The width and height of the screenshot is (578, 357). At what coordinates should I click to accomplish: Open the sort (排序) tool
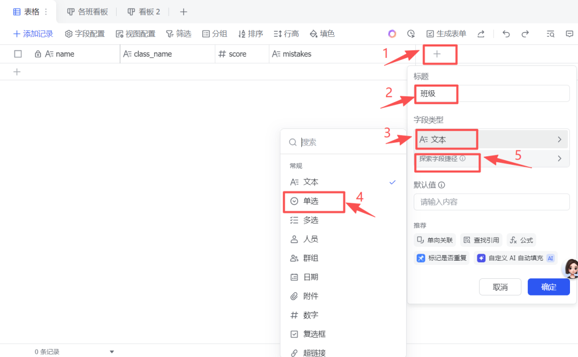[x=250, y=33]
